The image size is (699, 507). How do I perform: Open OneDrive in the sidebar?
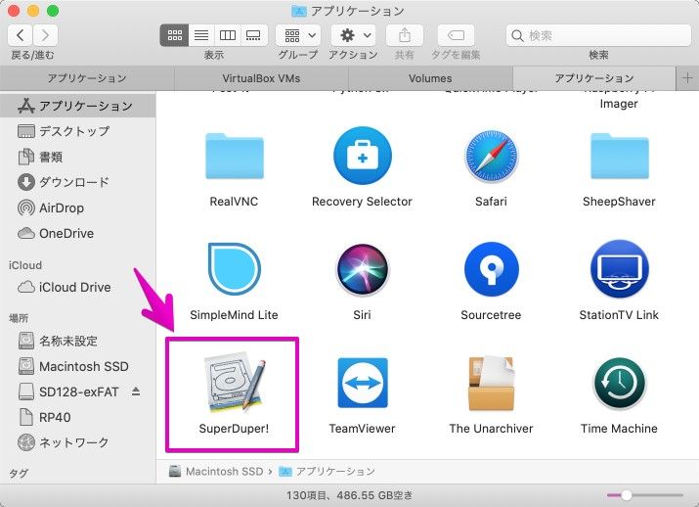tap(77, 233)
